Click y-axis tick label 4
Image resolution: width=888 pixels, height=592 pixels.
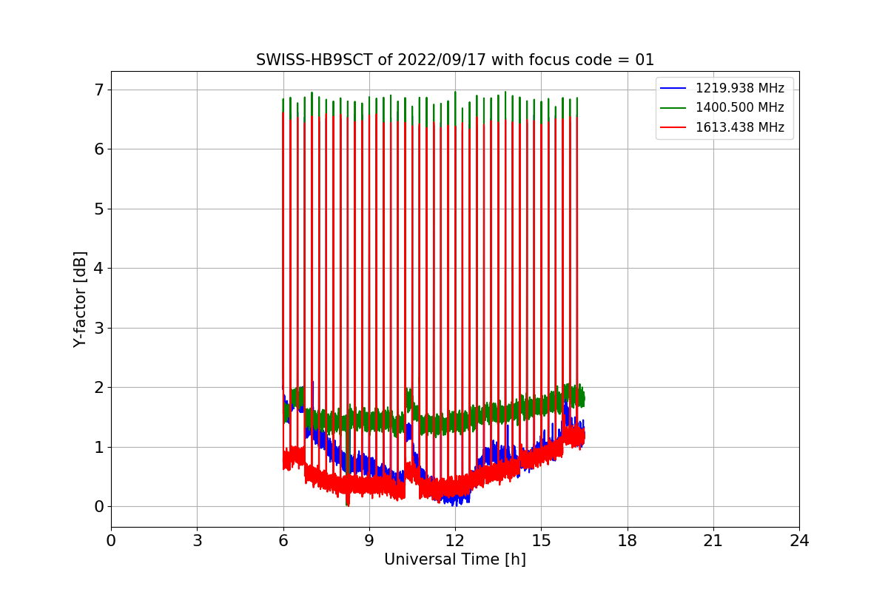click(98, 269)
